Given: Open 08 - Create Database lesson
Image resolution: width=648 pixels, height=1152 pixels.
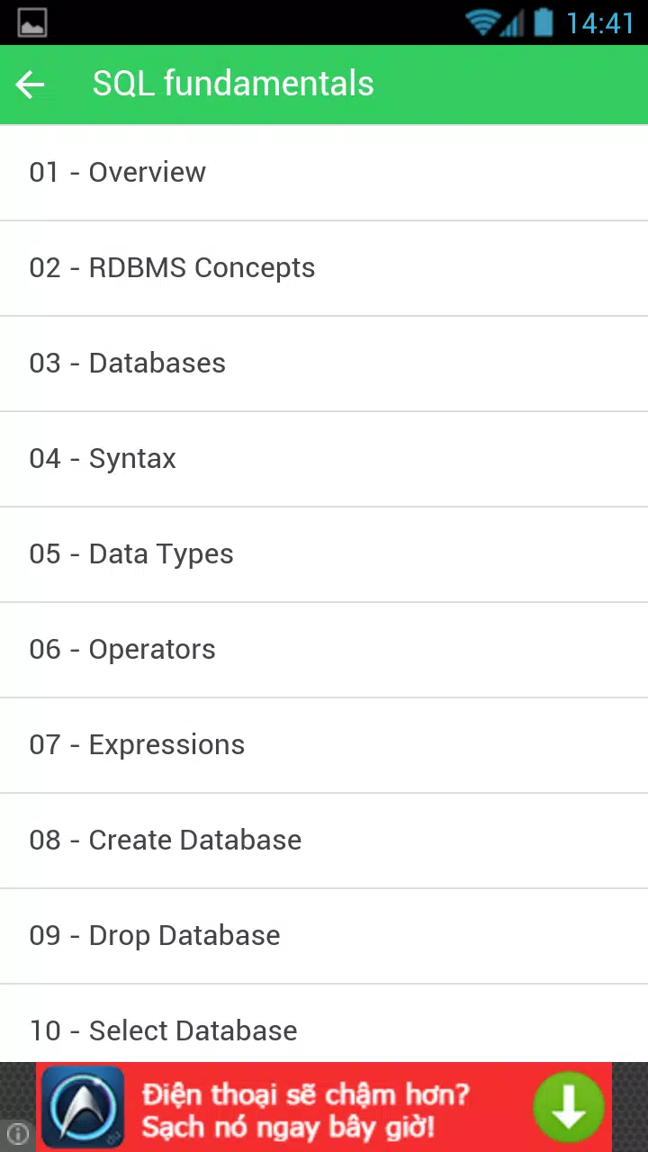Looking at the screenshot, I should 324,841.
